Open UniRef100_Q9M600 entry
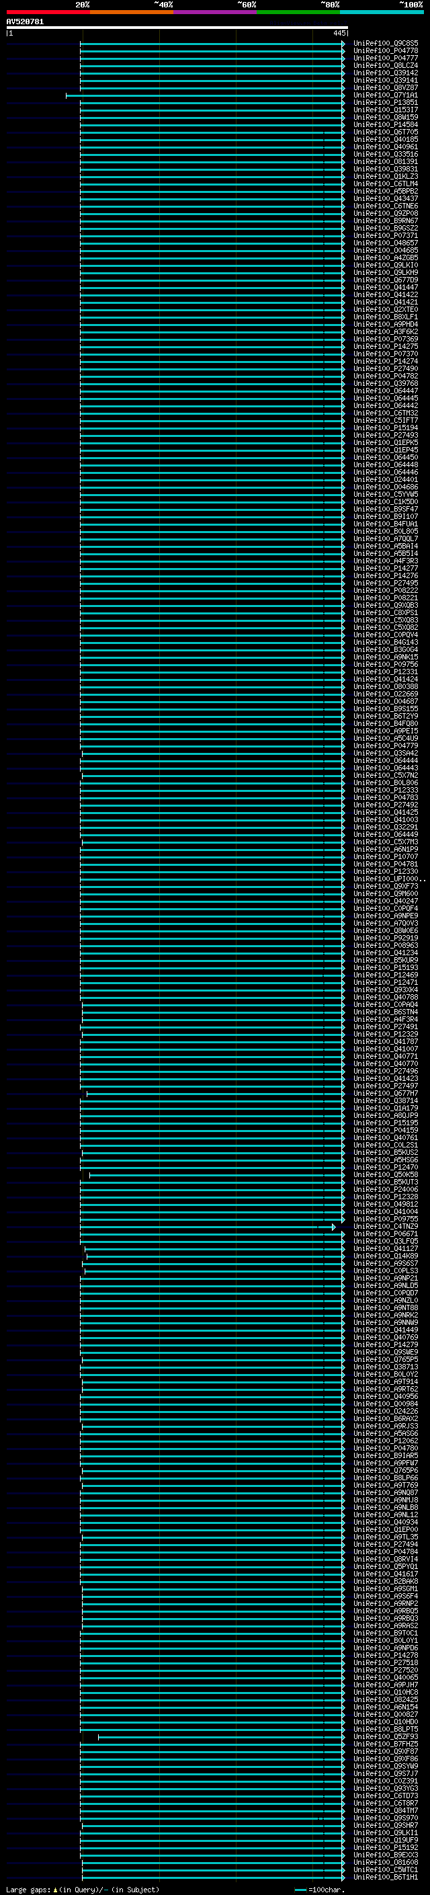The height and width of the screenshot is (1895, 430). tap(386, 894)
